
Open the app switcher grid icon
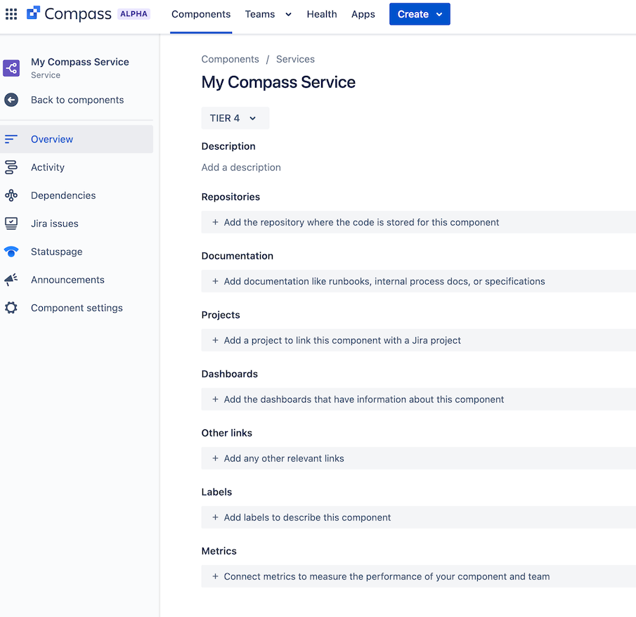11,14
